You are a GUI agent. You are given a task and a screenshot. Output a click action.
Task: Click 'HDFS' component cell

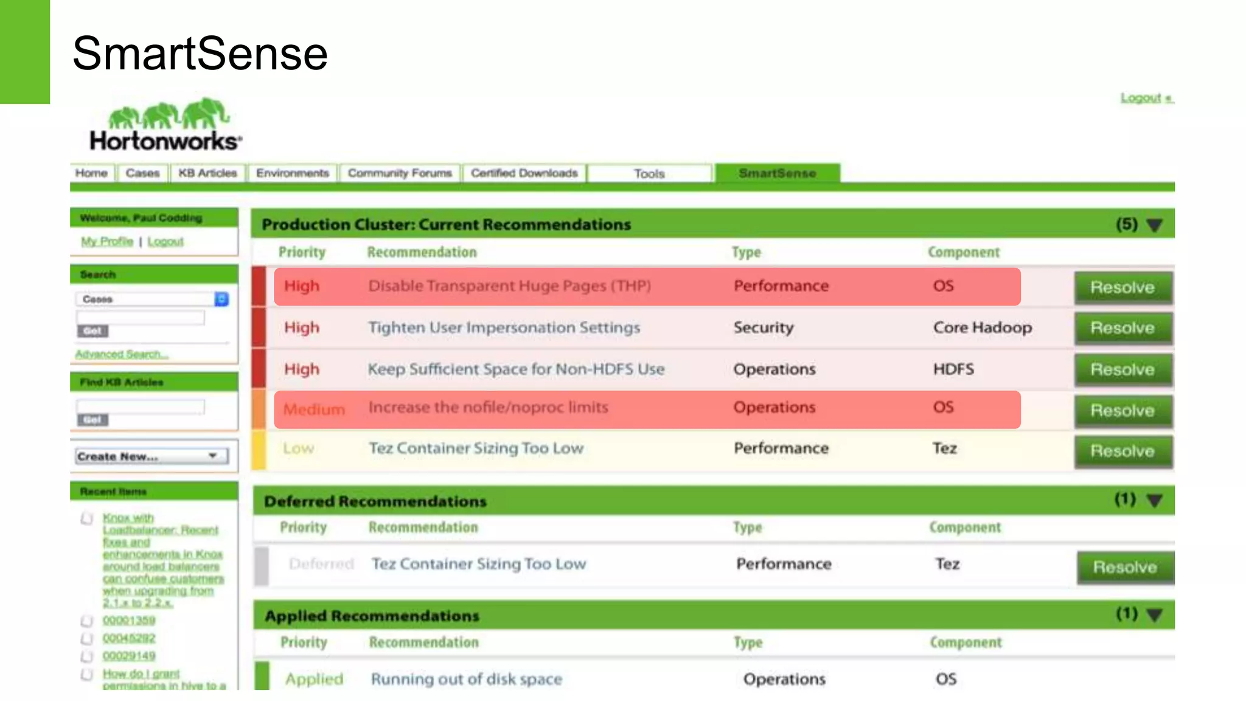(953, 369)
